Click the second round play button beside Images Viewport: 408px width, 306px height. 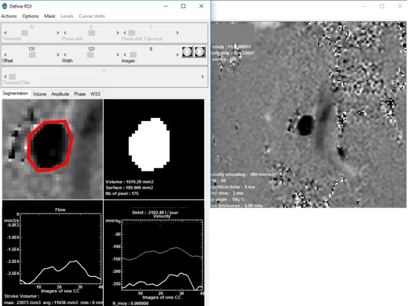pyautogui.click(x=200, y=52)
